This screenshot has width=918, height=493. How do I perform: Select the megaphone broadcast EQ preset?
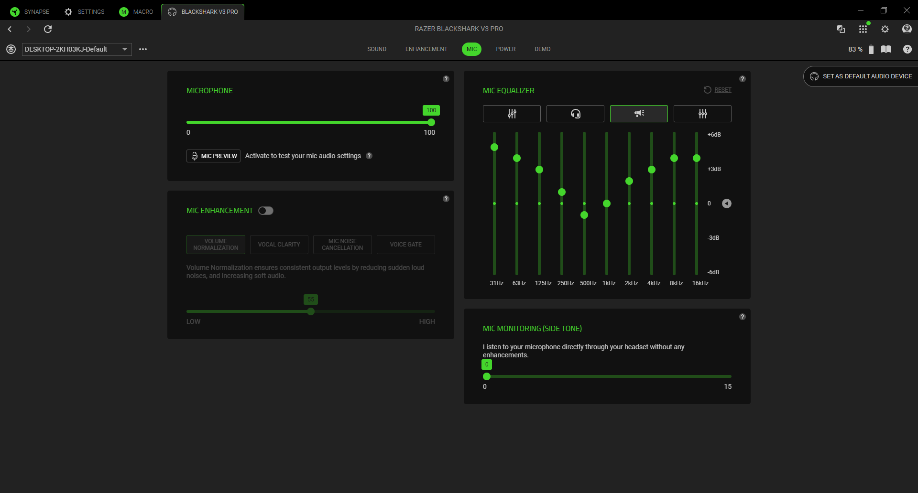coord(639,114)
